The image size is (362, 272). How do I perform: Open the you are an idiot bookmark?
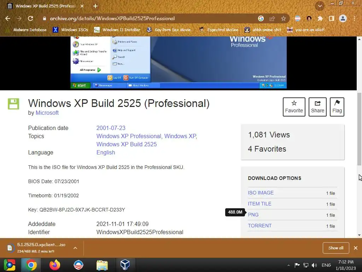coord(306,30)
